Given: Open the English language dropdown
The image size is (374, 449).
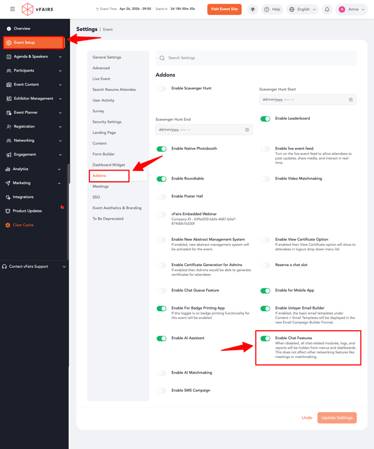Looking at the screenshot, I should pos(303,9).
